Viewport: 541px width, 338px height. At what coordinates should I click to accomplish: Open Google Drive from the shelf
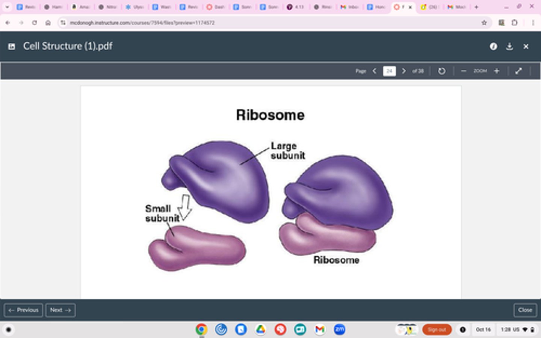coord(260,329)
